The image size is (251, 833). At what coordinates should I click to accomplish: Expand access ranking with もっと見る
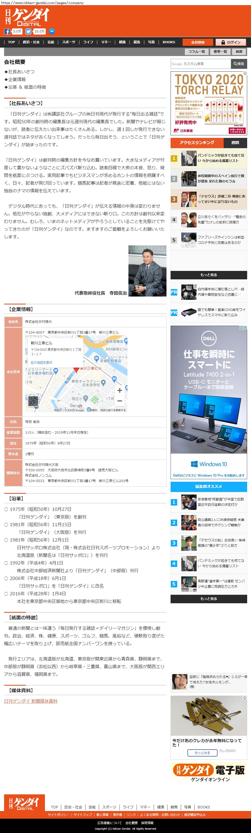(208, 275)
